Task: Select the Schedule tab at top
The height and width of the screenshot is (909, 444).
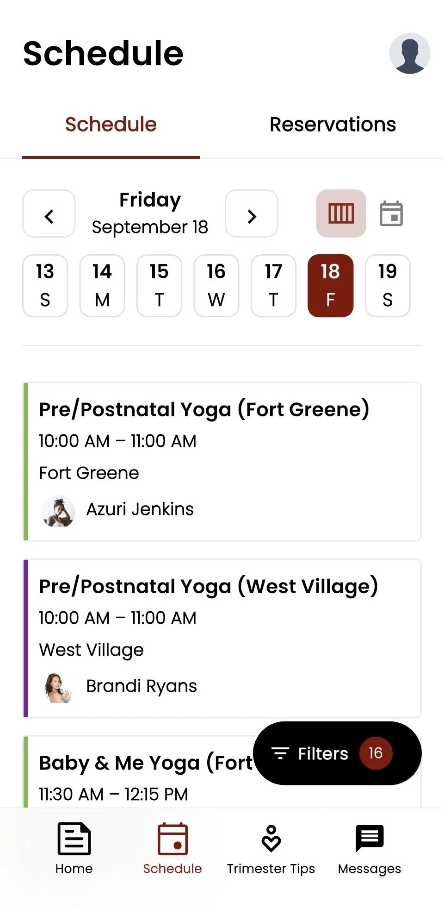Action: click(x=111, y=125)
